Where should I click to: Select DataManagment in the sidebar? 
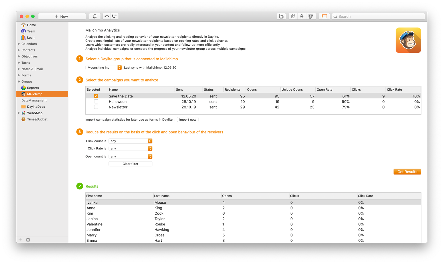pyautogui.click(x=34, y=100)
